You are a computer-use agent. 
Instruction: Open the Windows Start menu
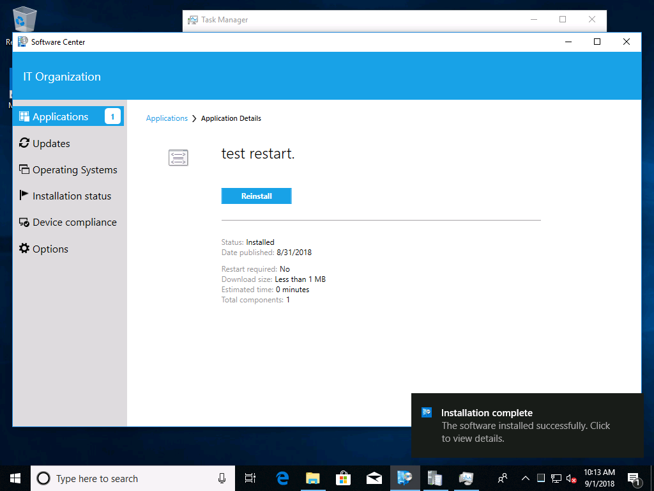tap(15, 478)
